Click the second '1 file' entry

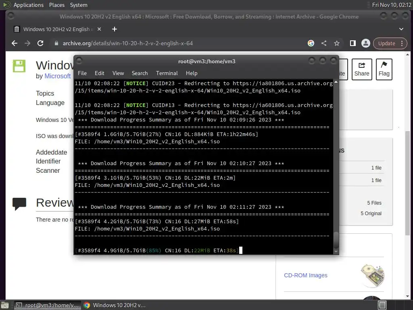[376, 180]
